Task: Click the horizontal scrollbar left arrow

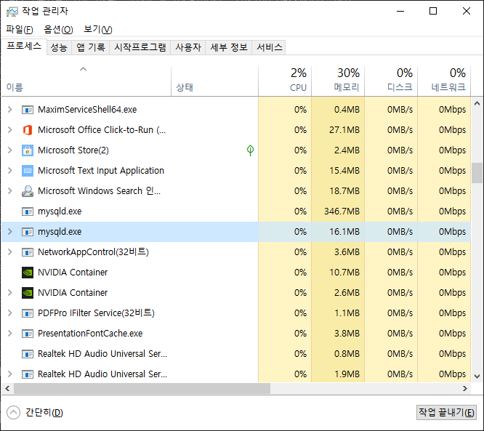Action: pos(7,388)
